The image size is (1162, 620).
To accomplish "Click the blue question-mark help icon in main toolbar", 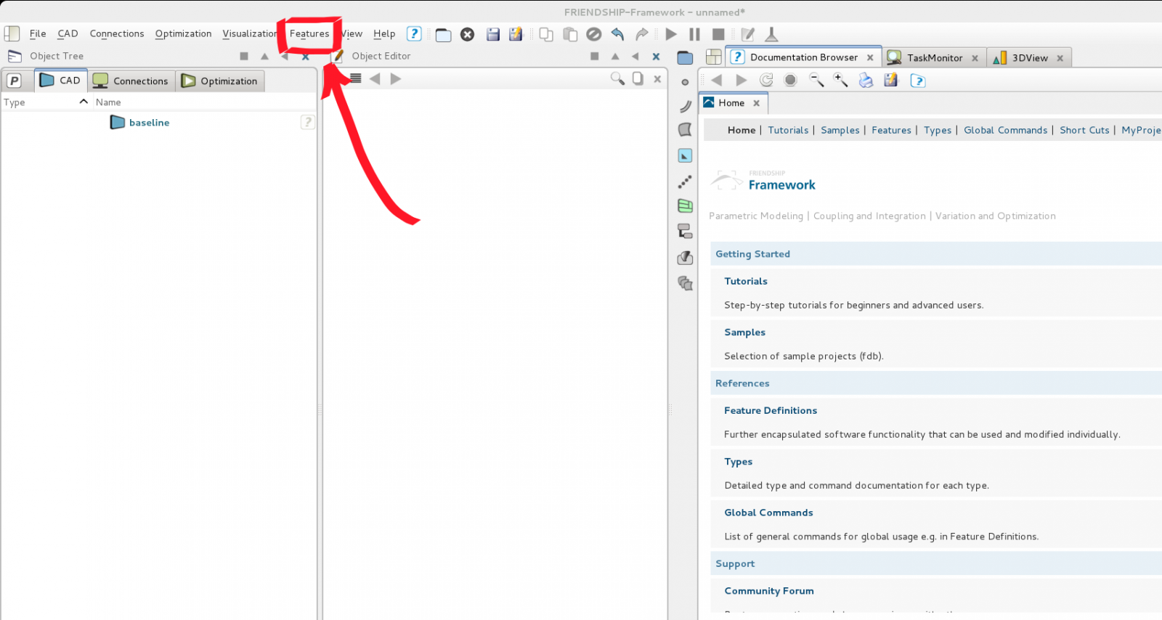I will click(414, 33).
